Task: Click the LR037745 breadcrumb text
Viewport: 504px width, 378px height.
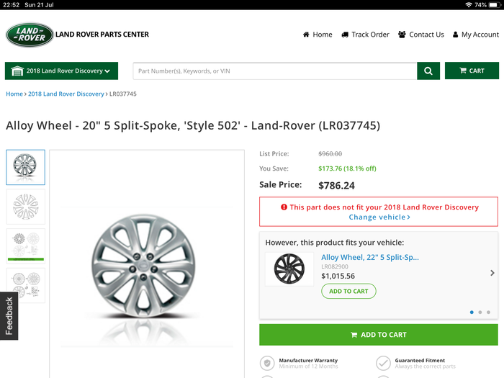Action: (123, 94)
